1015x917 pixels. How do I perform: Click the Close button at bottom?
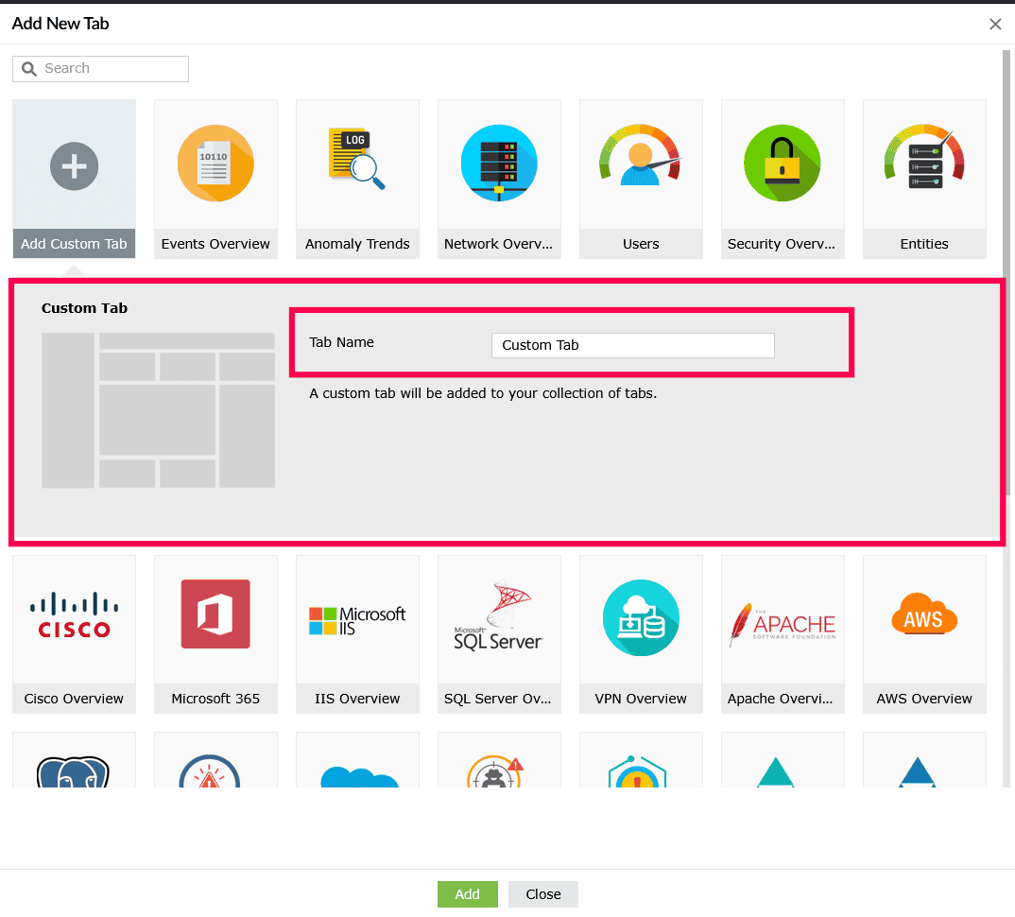(x=543, y=894)
